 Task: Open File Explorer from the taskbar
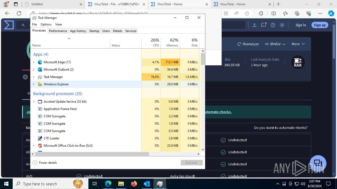click(121, 184)
